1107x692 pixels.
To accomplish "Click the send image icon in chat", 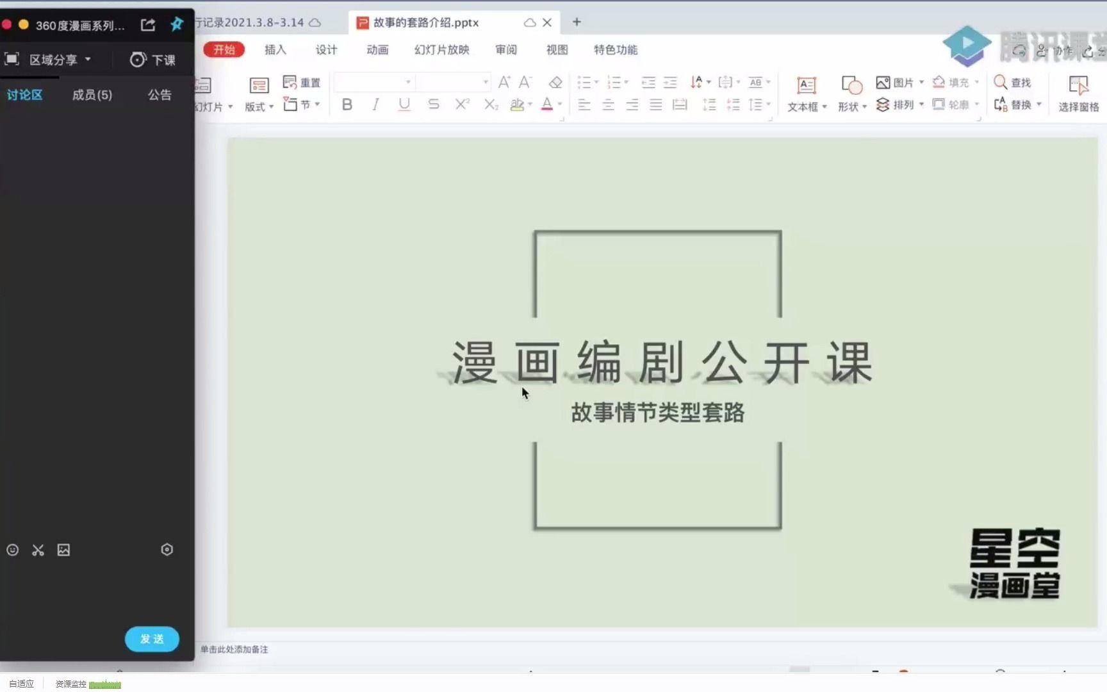I will (x=63, y=550).
